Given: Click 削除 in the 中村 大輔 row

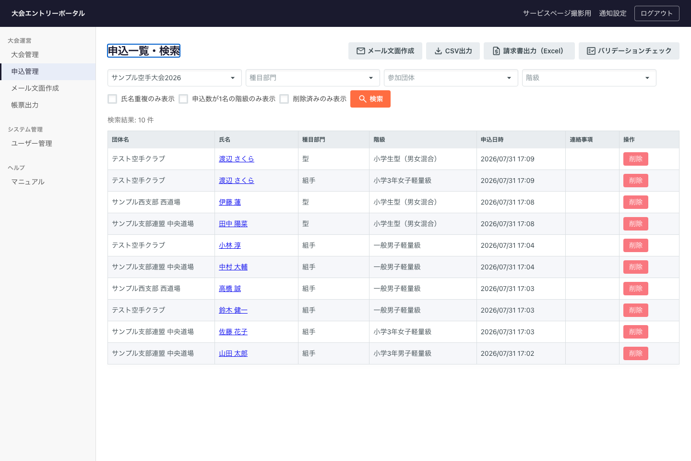Looking at the screenshot, I should (636, 267).
